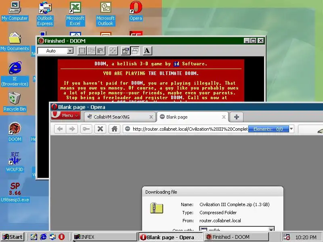323x242 pixels.
Task: Click the 10:20 PM system clock
Action: tap(306, 237)
